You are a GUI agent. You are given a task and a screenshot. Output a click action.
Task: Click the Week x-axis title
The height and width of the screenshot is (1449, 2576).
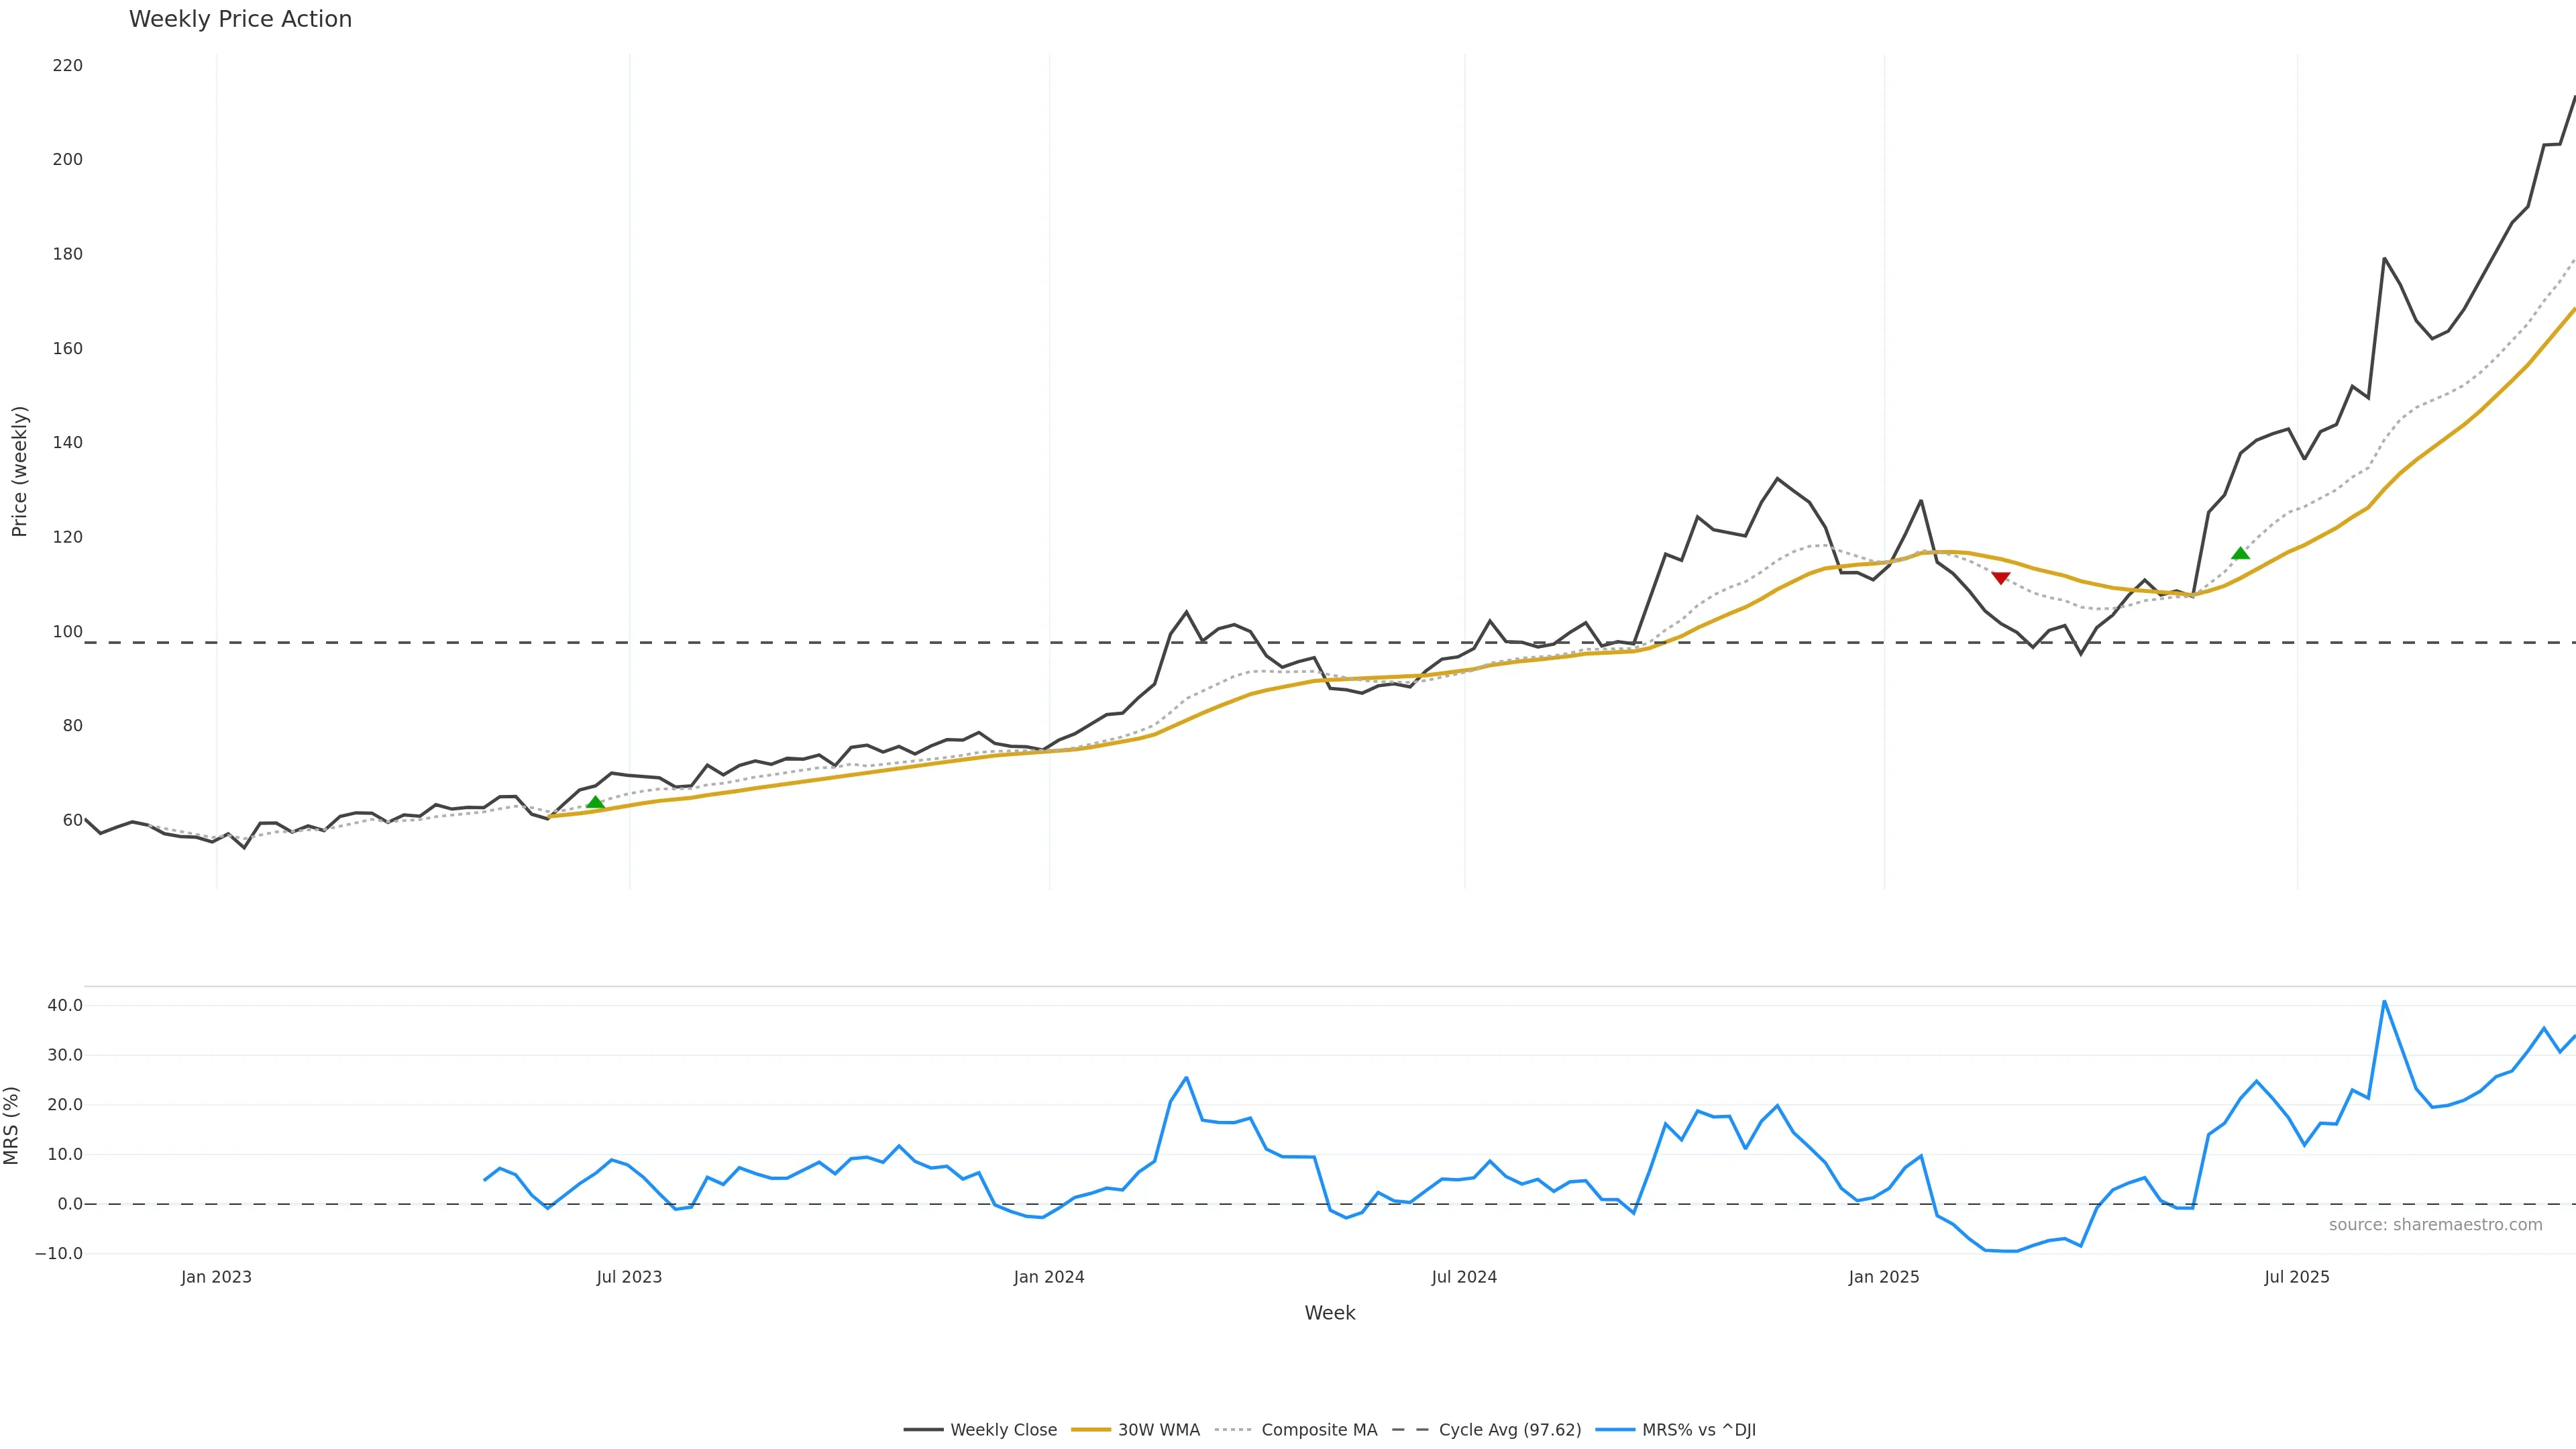click(x=1329, y=1313)
